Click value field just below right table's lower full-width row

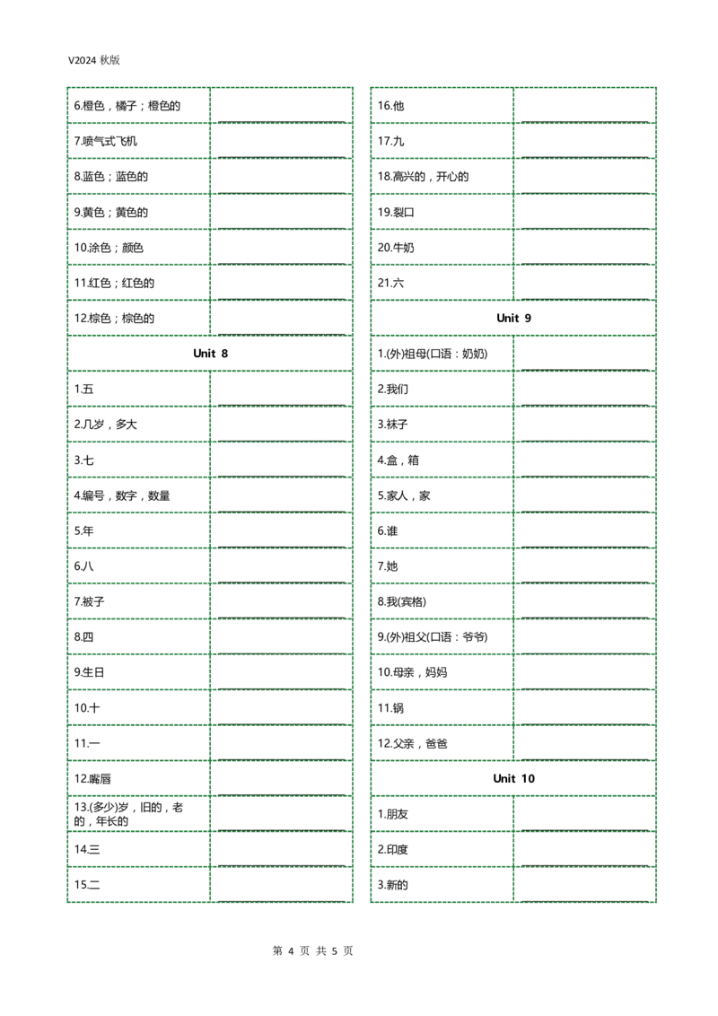(x=584, y=813)
